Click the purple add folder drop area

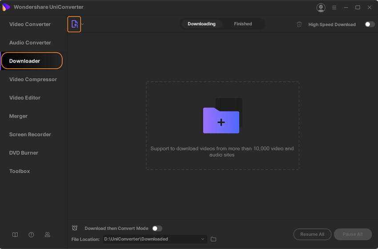221,120
